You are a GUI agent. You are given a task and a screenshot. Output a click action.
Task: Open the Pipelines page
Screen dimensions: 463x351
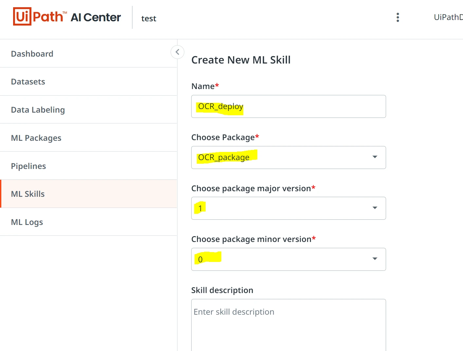pyautogui.click(x=88, y=166)
